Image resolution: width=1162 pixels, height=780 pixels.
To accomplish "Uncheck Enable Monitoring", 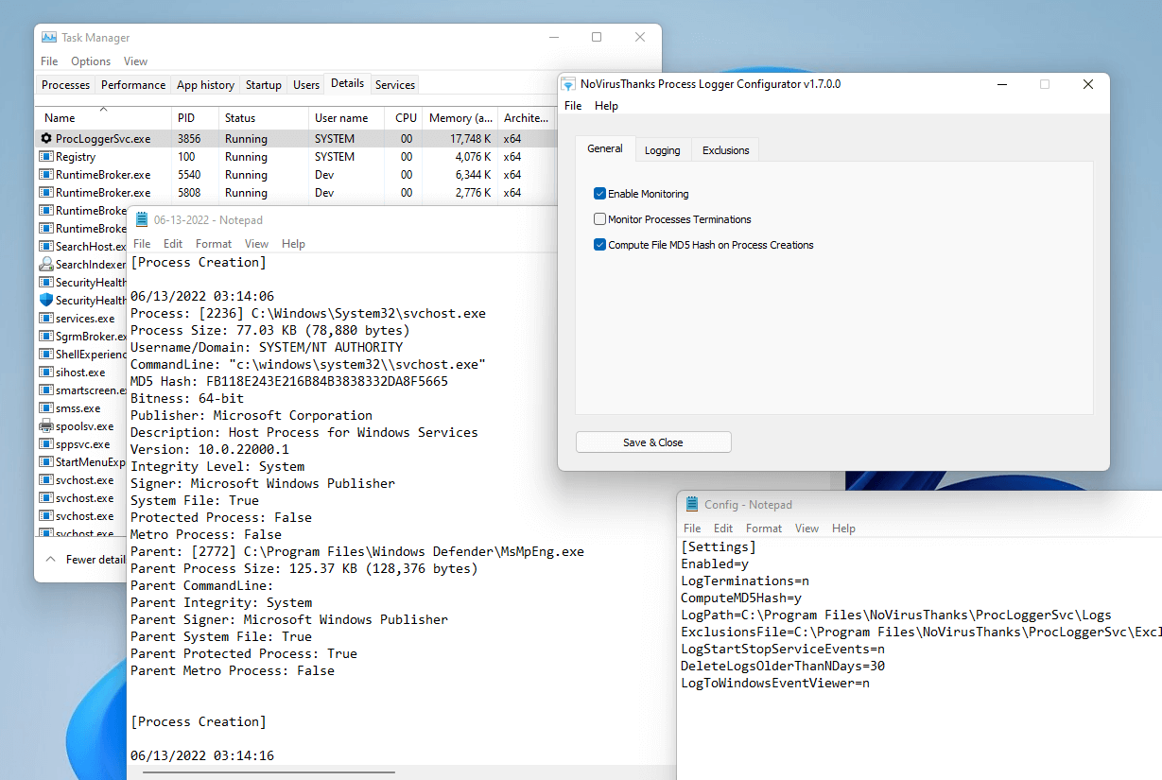I will pyautogui.click(x=599, y=194).
